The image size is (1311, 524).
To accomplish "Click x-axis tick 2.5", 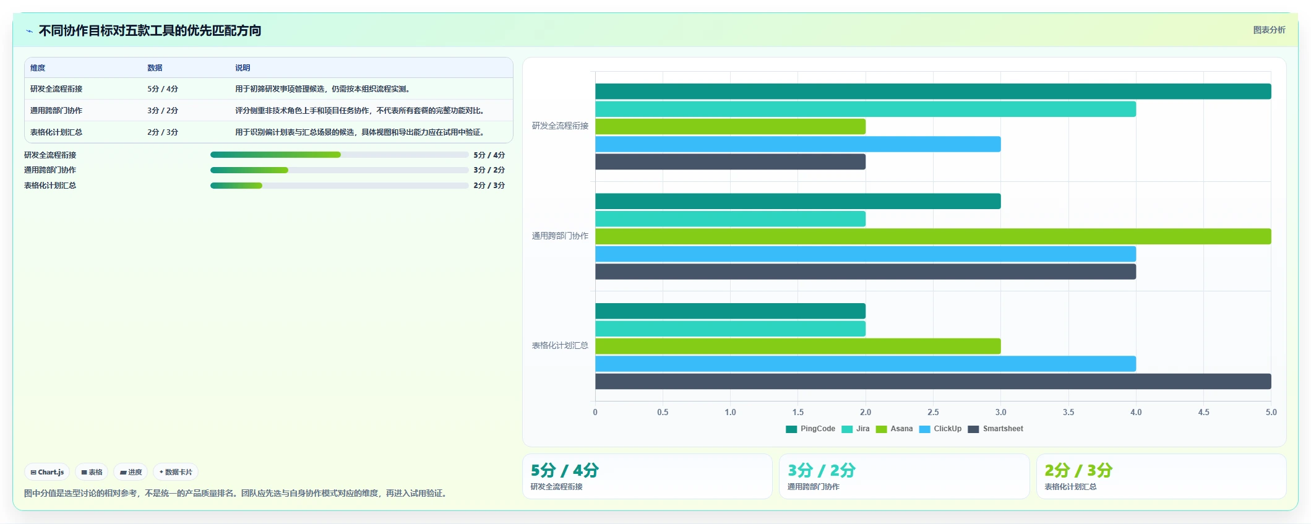I will [x=933, y=412].
